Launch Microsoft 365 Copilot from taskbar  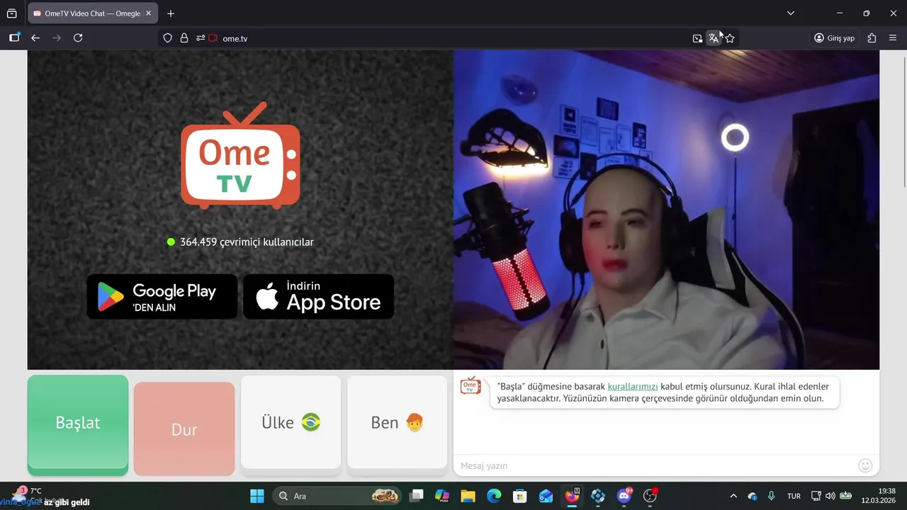click(x=442, y=496)
